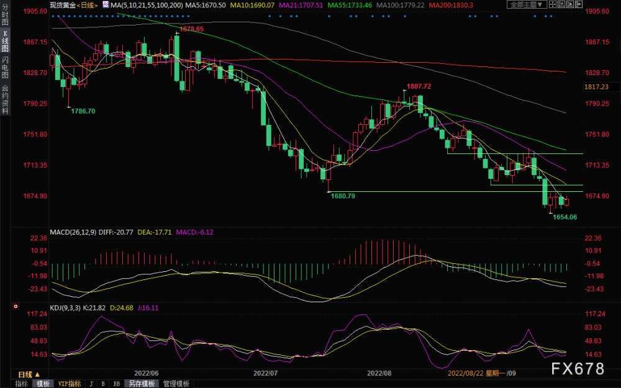Click the red KDJ panel marker icon

[x=16, y=307]
